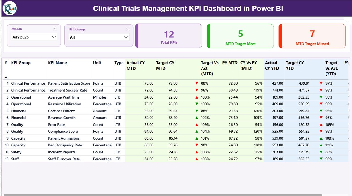
Task: Open the KPI Group 'All' dropdown
Action: click(x=98, y=37)
